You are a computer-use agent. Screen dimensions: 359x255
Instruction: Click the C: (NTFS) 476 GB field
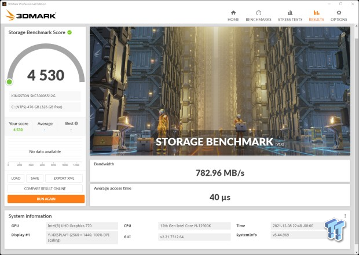point(46,107)
